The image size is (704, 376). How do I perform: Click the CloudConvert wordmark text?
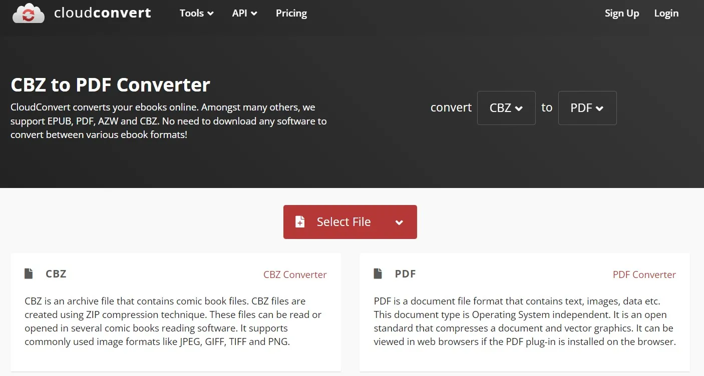coord(103,13)
